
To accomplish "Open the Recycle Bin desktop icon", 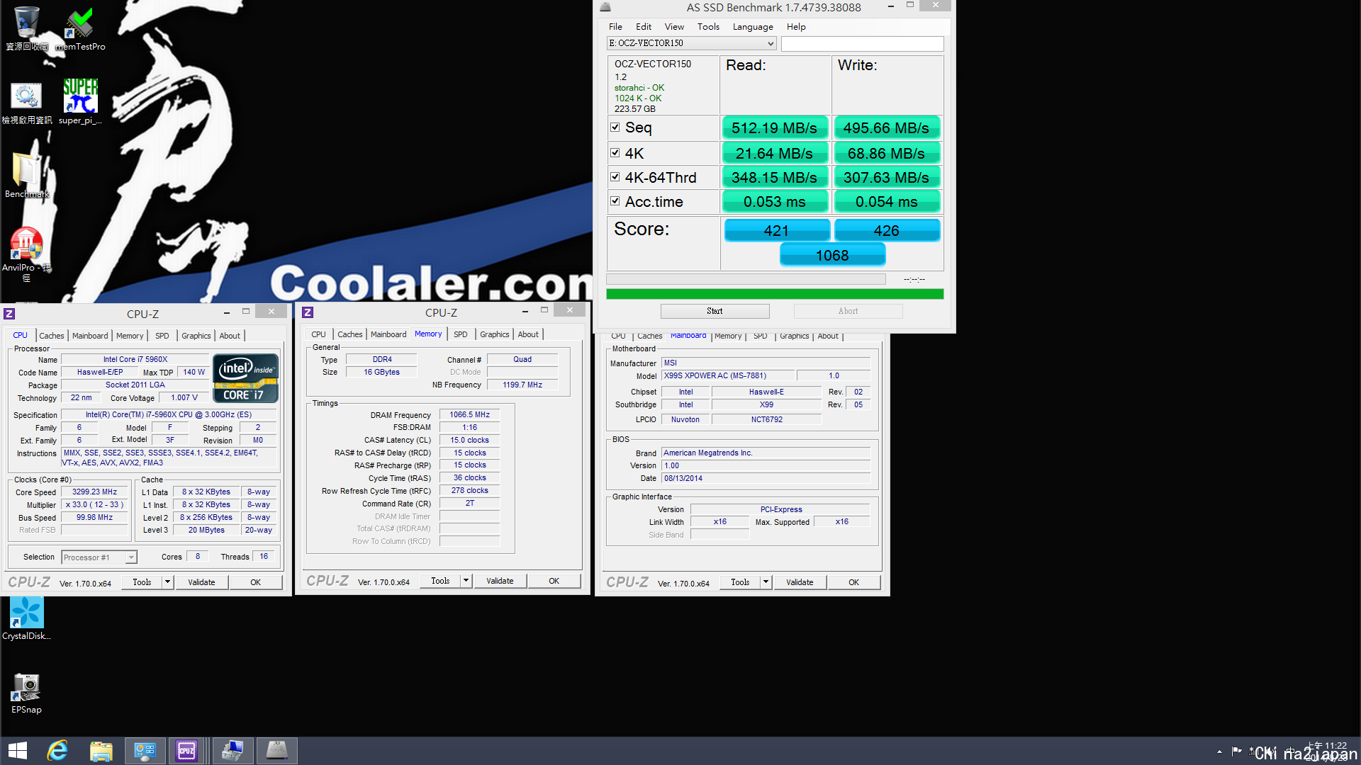I will (x=26, y=28).
